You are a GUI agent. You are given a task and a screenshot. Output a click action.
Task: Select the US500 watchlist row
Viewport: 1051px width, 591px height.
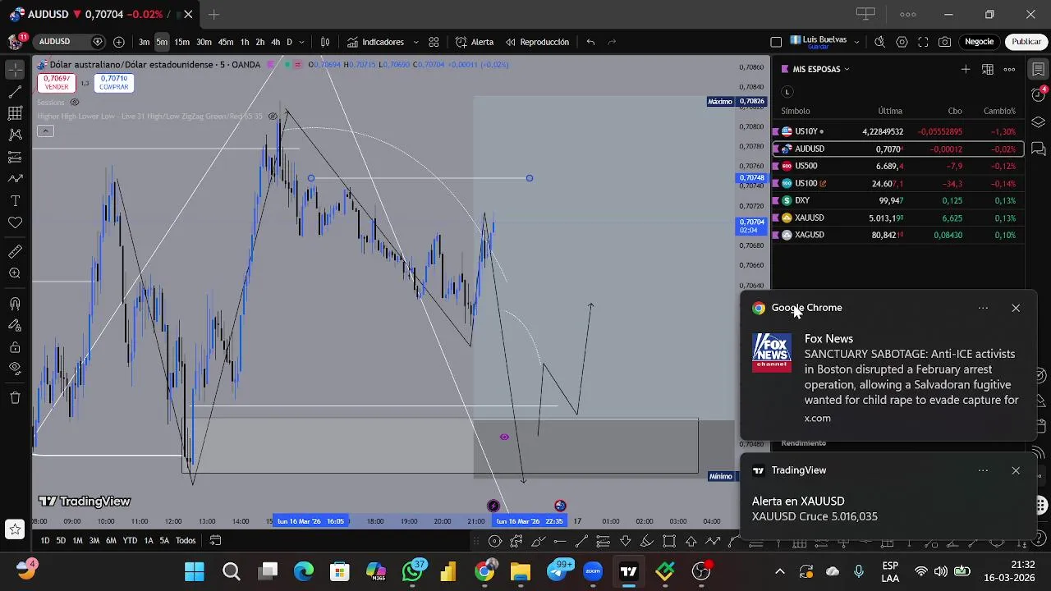pyautogui.click(x=899, y=166)
